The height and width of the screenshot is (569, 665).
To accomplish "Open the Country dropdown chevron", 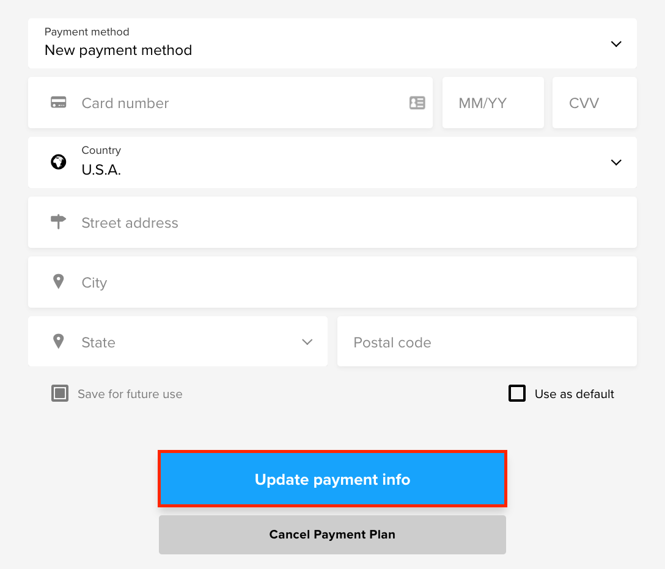I will click(616, 162).
